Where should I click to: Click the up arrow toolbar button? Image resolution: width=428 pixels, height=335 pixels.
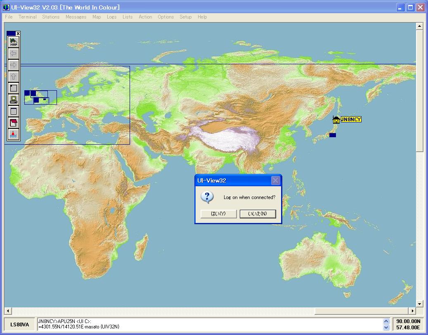tap(14, 77)
